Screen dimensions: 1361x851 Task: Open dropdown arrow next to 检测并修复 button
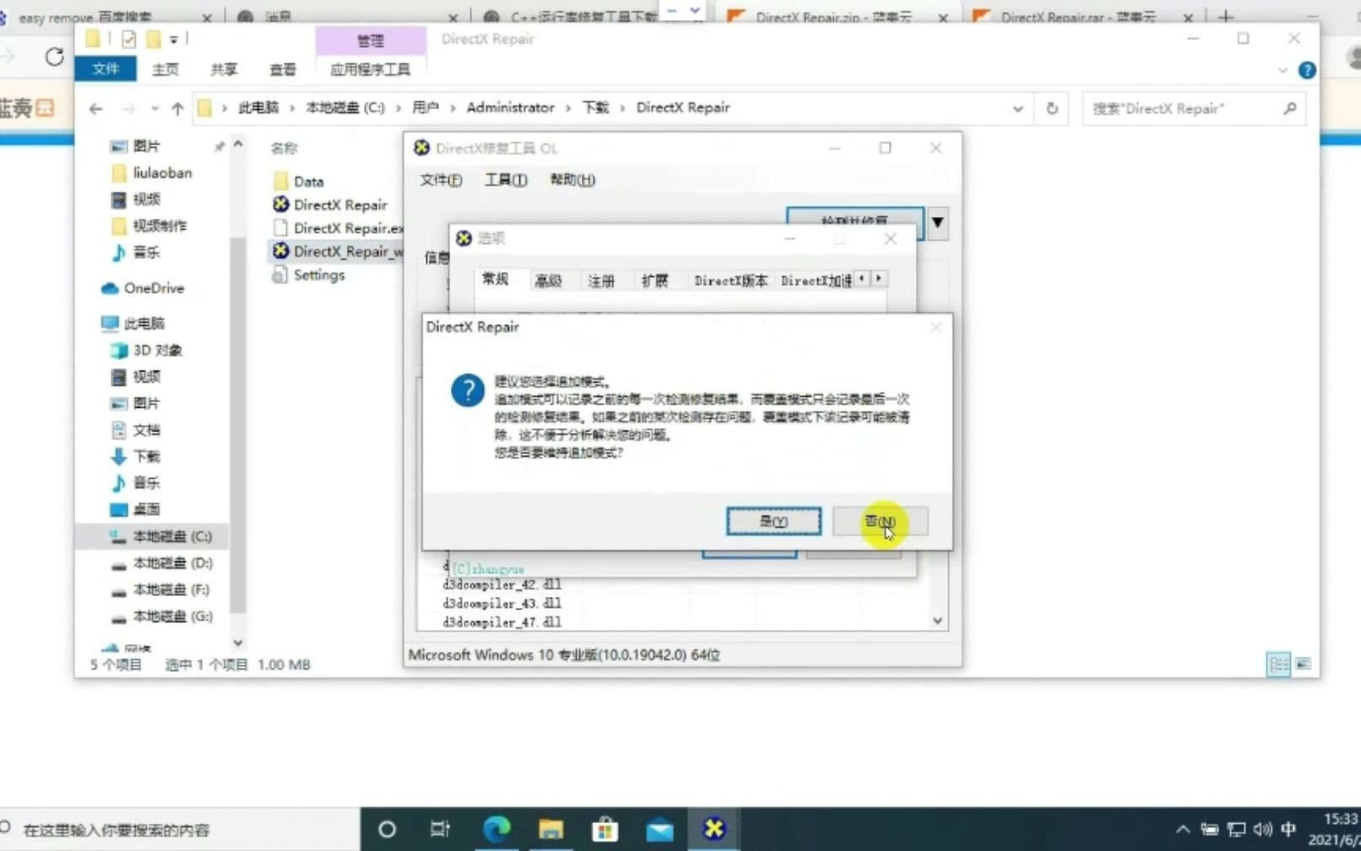(x=937, y=223)
